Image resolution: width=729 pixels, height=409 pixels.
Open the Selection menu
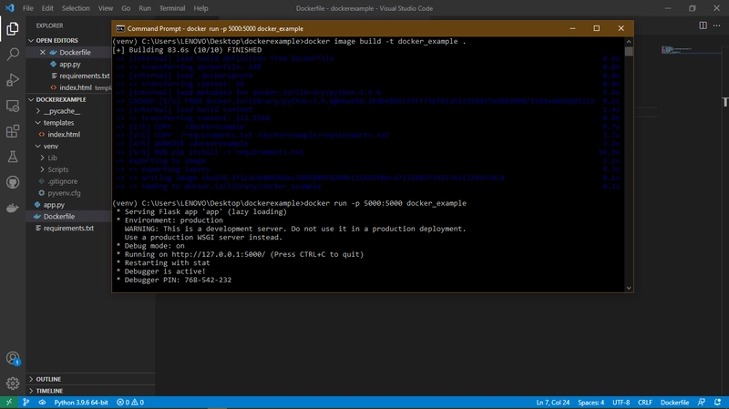click(x=76, y=8)
